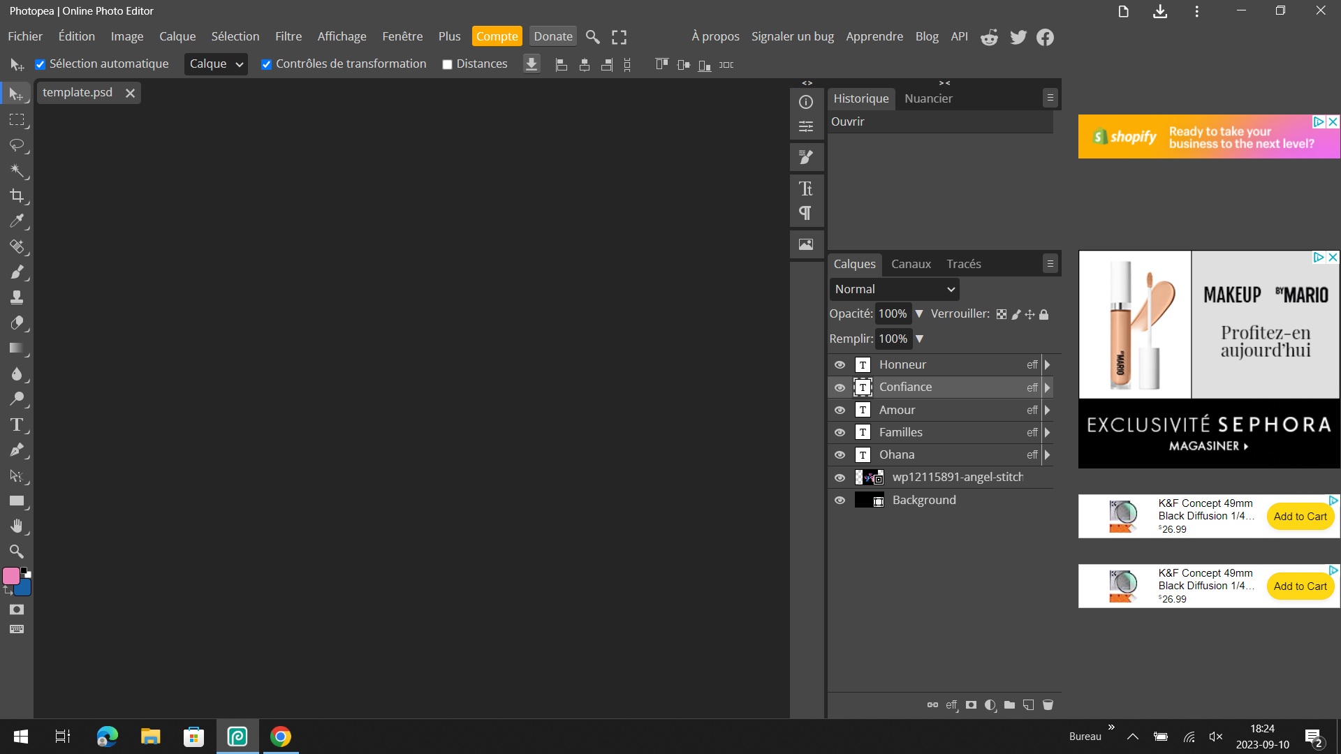Select the Eyedropper tool

click(17, 221)
